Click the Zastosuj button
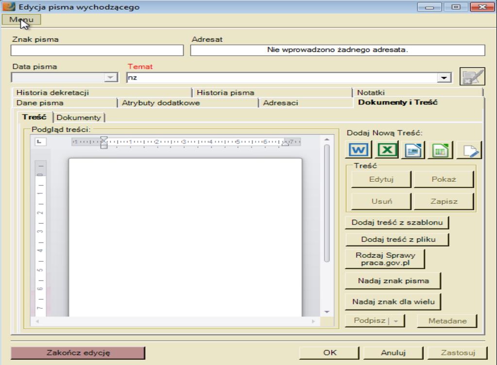 coord(458,353)
